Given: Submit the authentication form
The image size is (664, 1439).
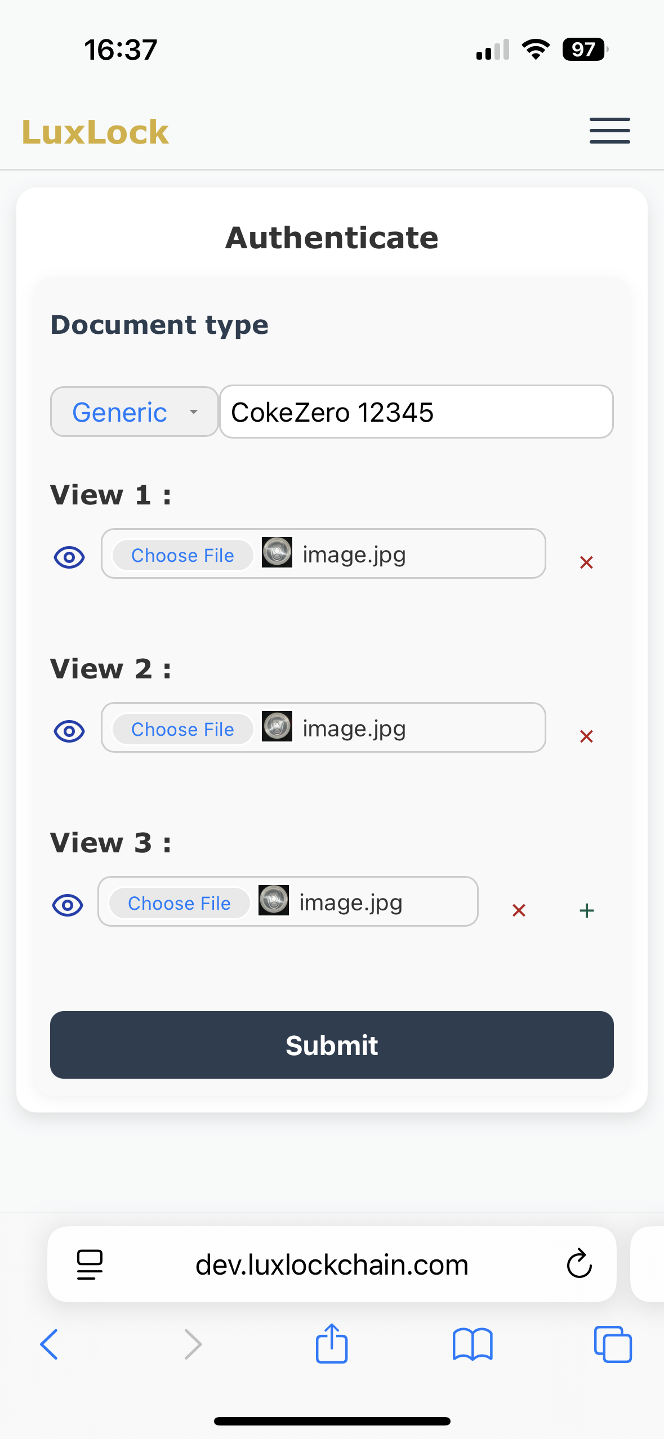Looking at the screenshot, I should 332,1045.
